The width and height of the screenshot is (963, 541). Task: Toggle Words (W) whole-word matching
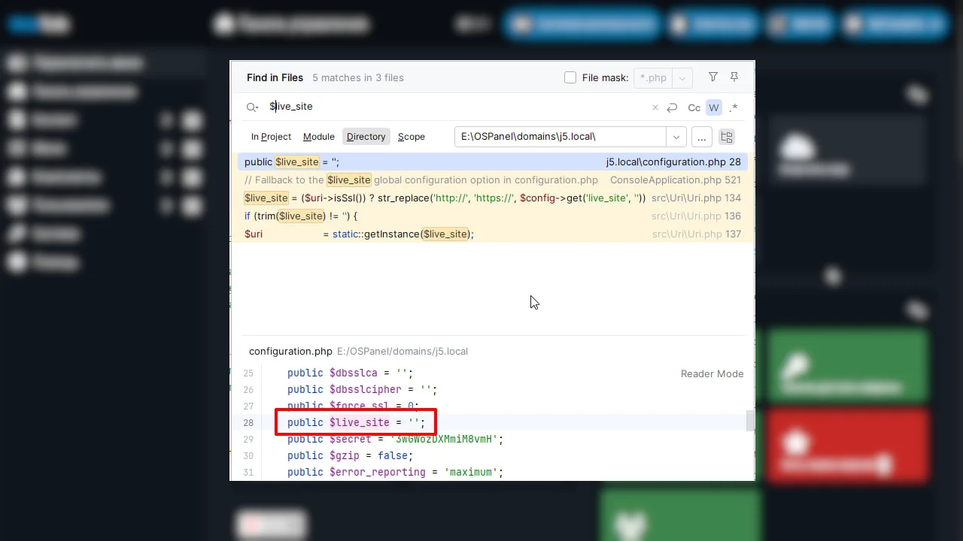pos(713,107)
